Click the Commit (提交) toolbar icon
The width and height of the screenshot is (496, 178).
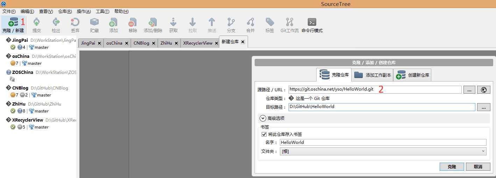click(x=36, y=22)
